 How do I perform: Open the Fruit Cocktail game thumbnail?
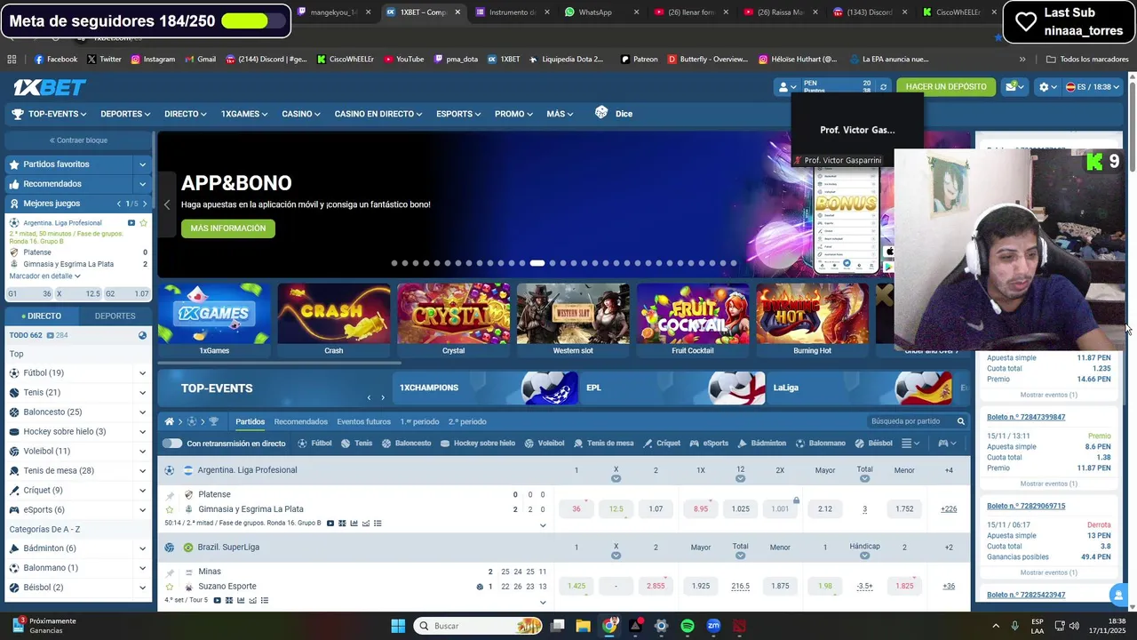[x=693, y=319]
